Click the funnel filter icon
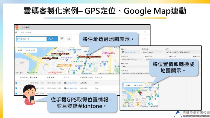 tap(62, 39)
